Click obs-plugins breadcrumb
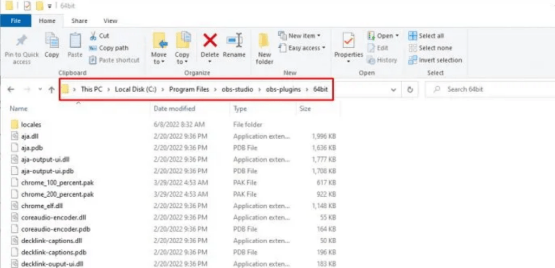 tap(283, 89)
